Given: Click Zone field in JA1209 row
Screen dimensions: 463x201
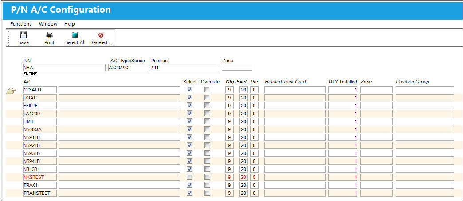Looking at the screenshot, I should (377, 113).
